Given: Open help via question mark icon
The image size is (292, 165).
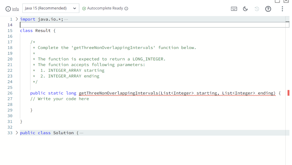Looking at the screenshot, I should point(268,9).
